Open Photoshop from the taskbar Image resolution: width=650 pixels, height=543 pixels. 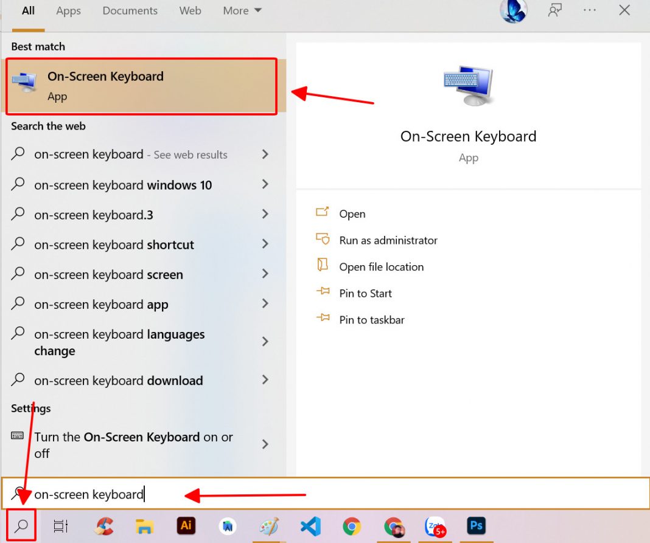[x=476, y=525]
